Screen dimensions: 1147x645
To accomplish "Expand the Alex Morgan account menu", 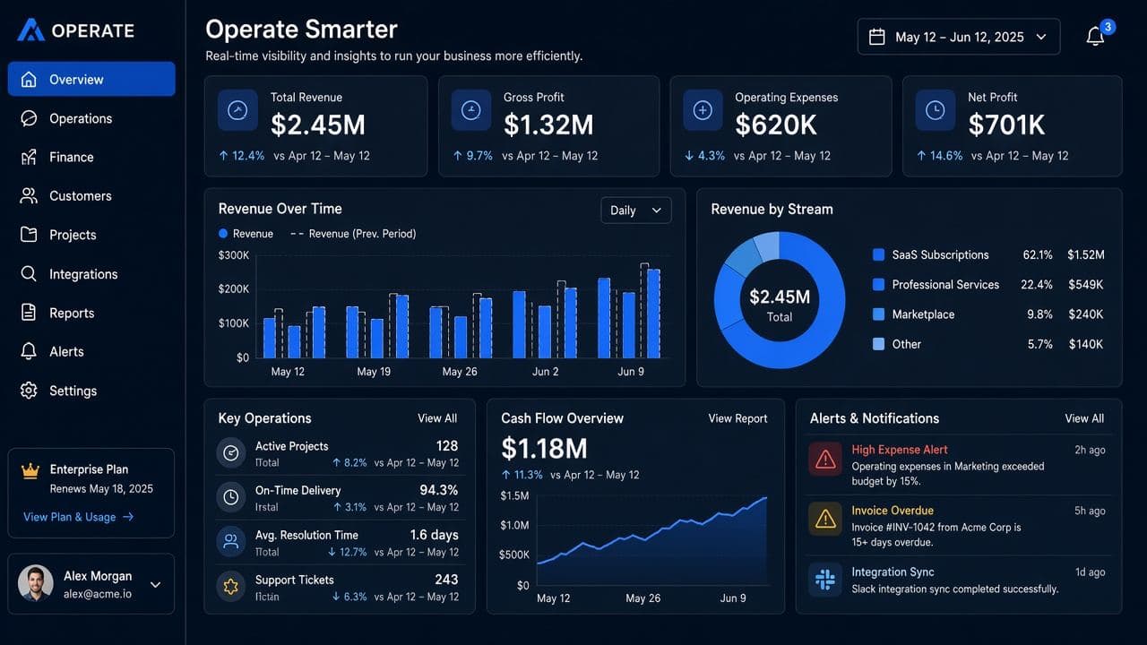I will coord(155,584).
